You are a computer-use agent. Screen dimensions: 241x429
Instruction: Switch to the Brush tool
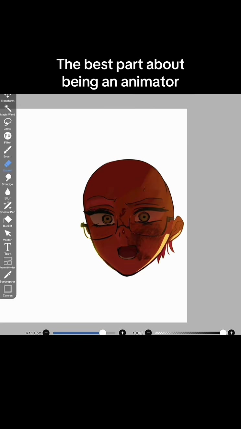pyautogui.click(x=7, y=152)
